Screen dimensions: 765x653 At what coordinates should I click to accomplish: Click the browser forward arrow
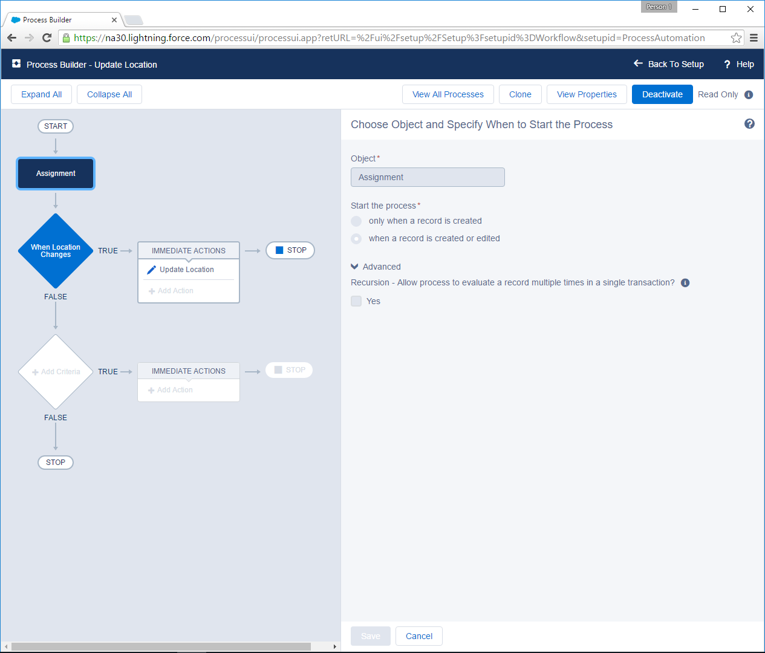point(29,37)
